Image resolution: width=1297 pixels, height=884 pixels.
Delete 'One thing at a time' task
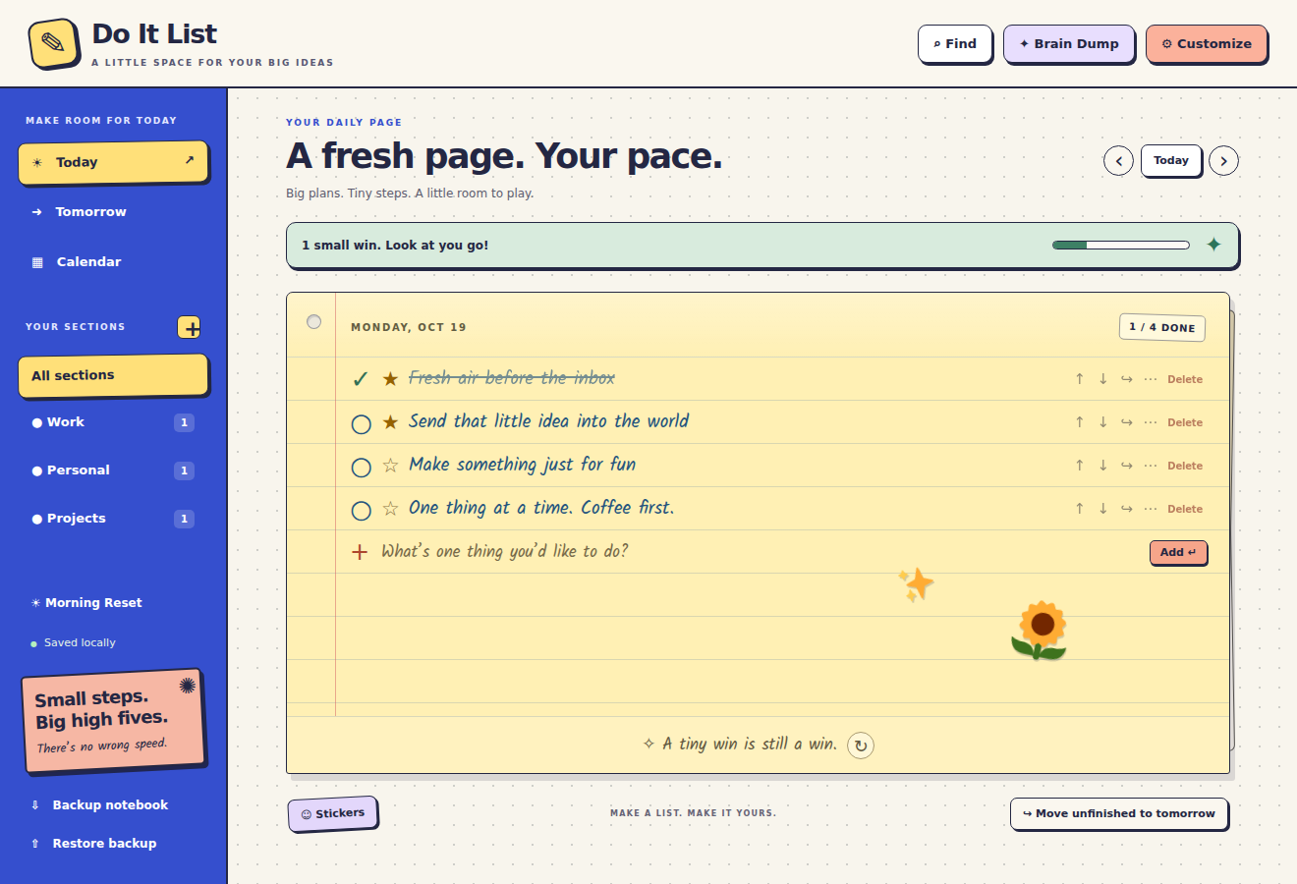[1185, 509]
